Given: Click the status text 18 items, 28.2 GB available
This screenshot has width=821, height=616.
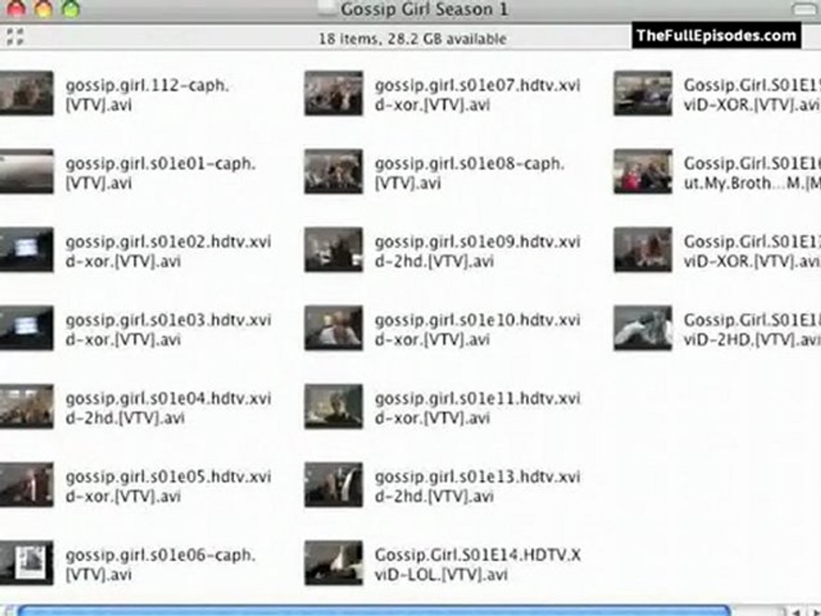Looking at the screenshot, I should [412, 39].
